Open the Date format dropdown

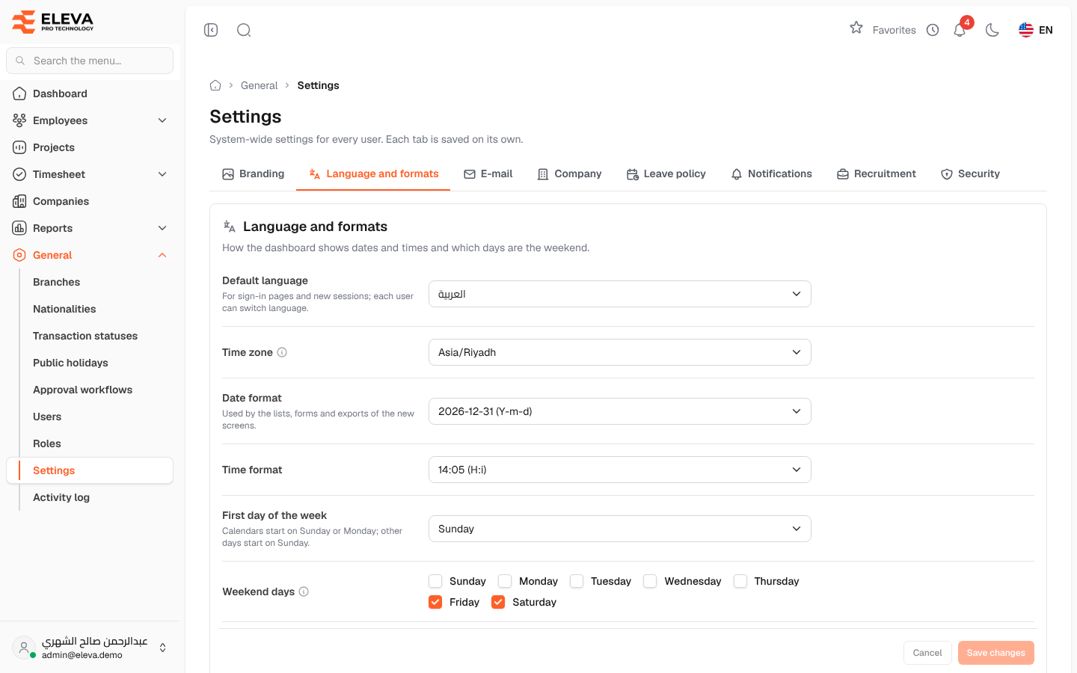[620, 411]
